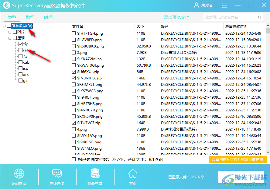Click the 双击预览文件 hint link
270x189 pixels.
click(x=176, y=17)
